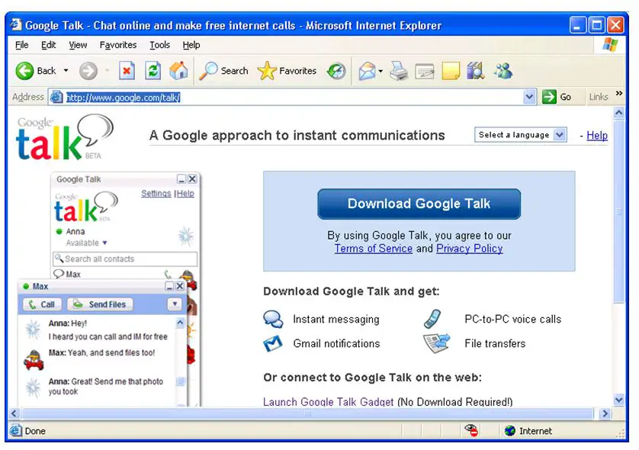Click Max's avatar in the chat
Screen dimensions: 639x450
pyautogui.click(x=34, y=360)
